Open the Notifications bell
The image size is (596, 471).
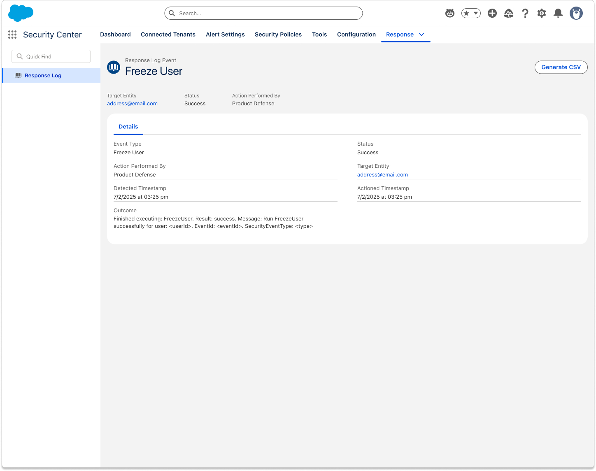(558, 13)
